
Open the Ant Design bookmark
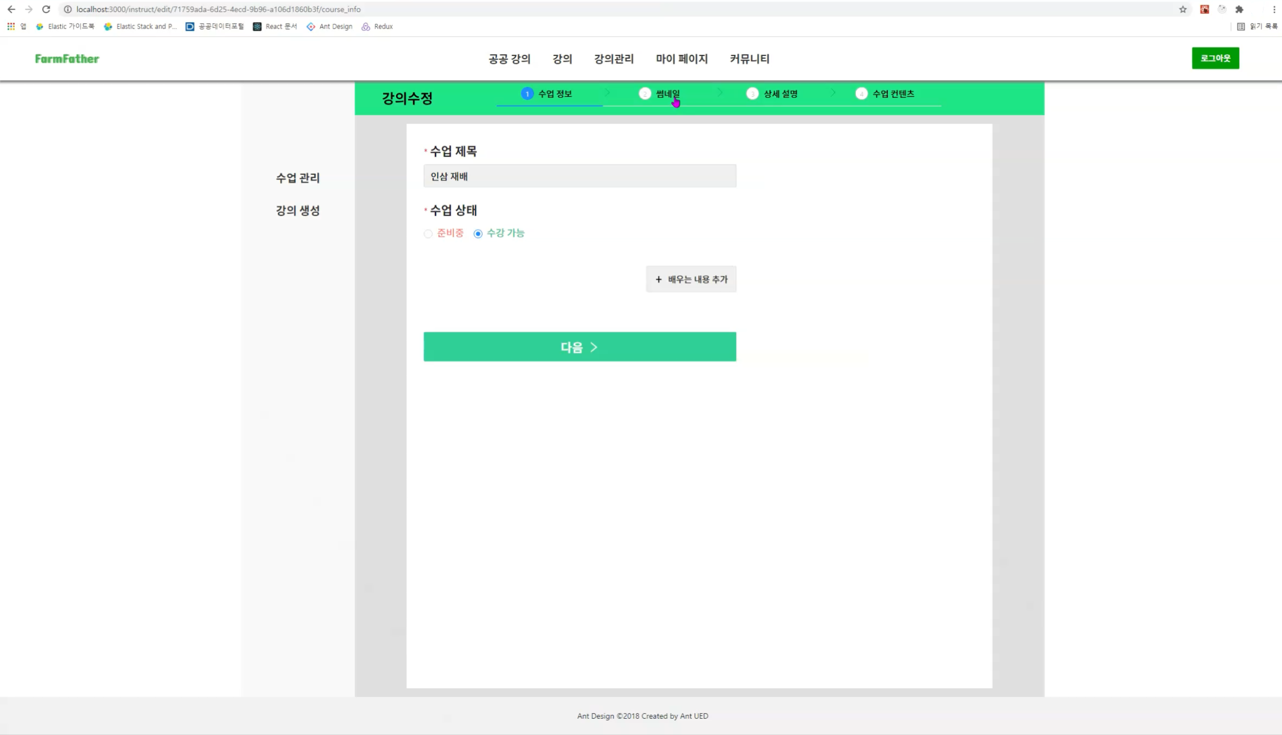[329, 26]
